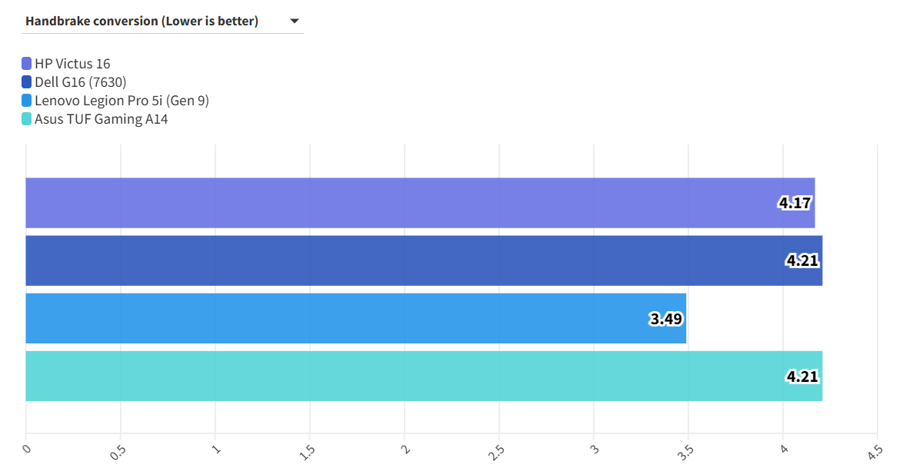903x471 pixels.
Task: Select the Asus TUF Gaming teal bar
Action: [385, 376]
